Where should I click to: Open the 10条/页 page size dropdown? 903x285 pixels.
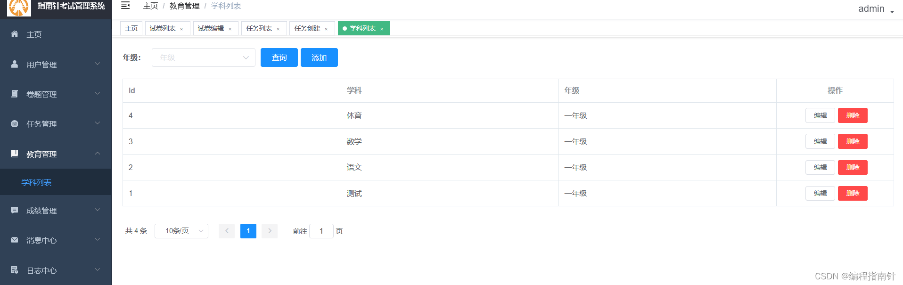pyautogui.click(x=181, y=231)
